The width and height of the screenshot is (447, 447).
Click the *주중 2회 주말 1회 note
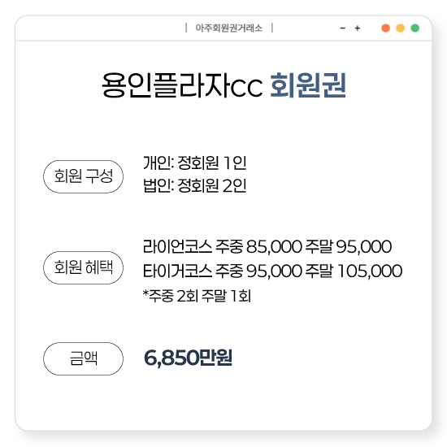point(197,296)
